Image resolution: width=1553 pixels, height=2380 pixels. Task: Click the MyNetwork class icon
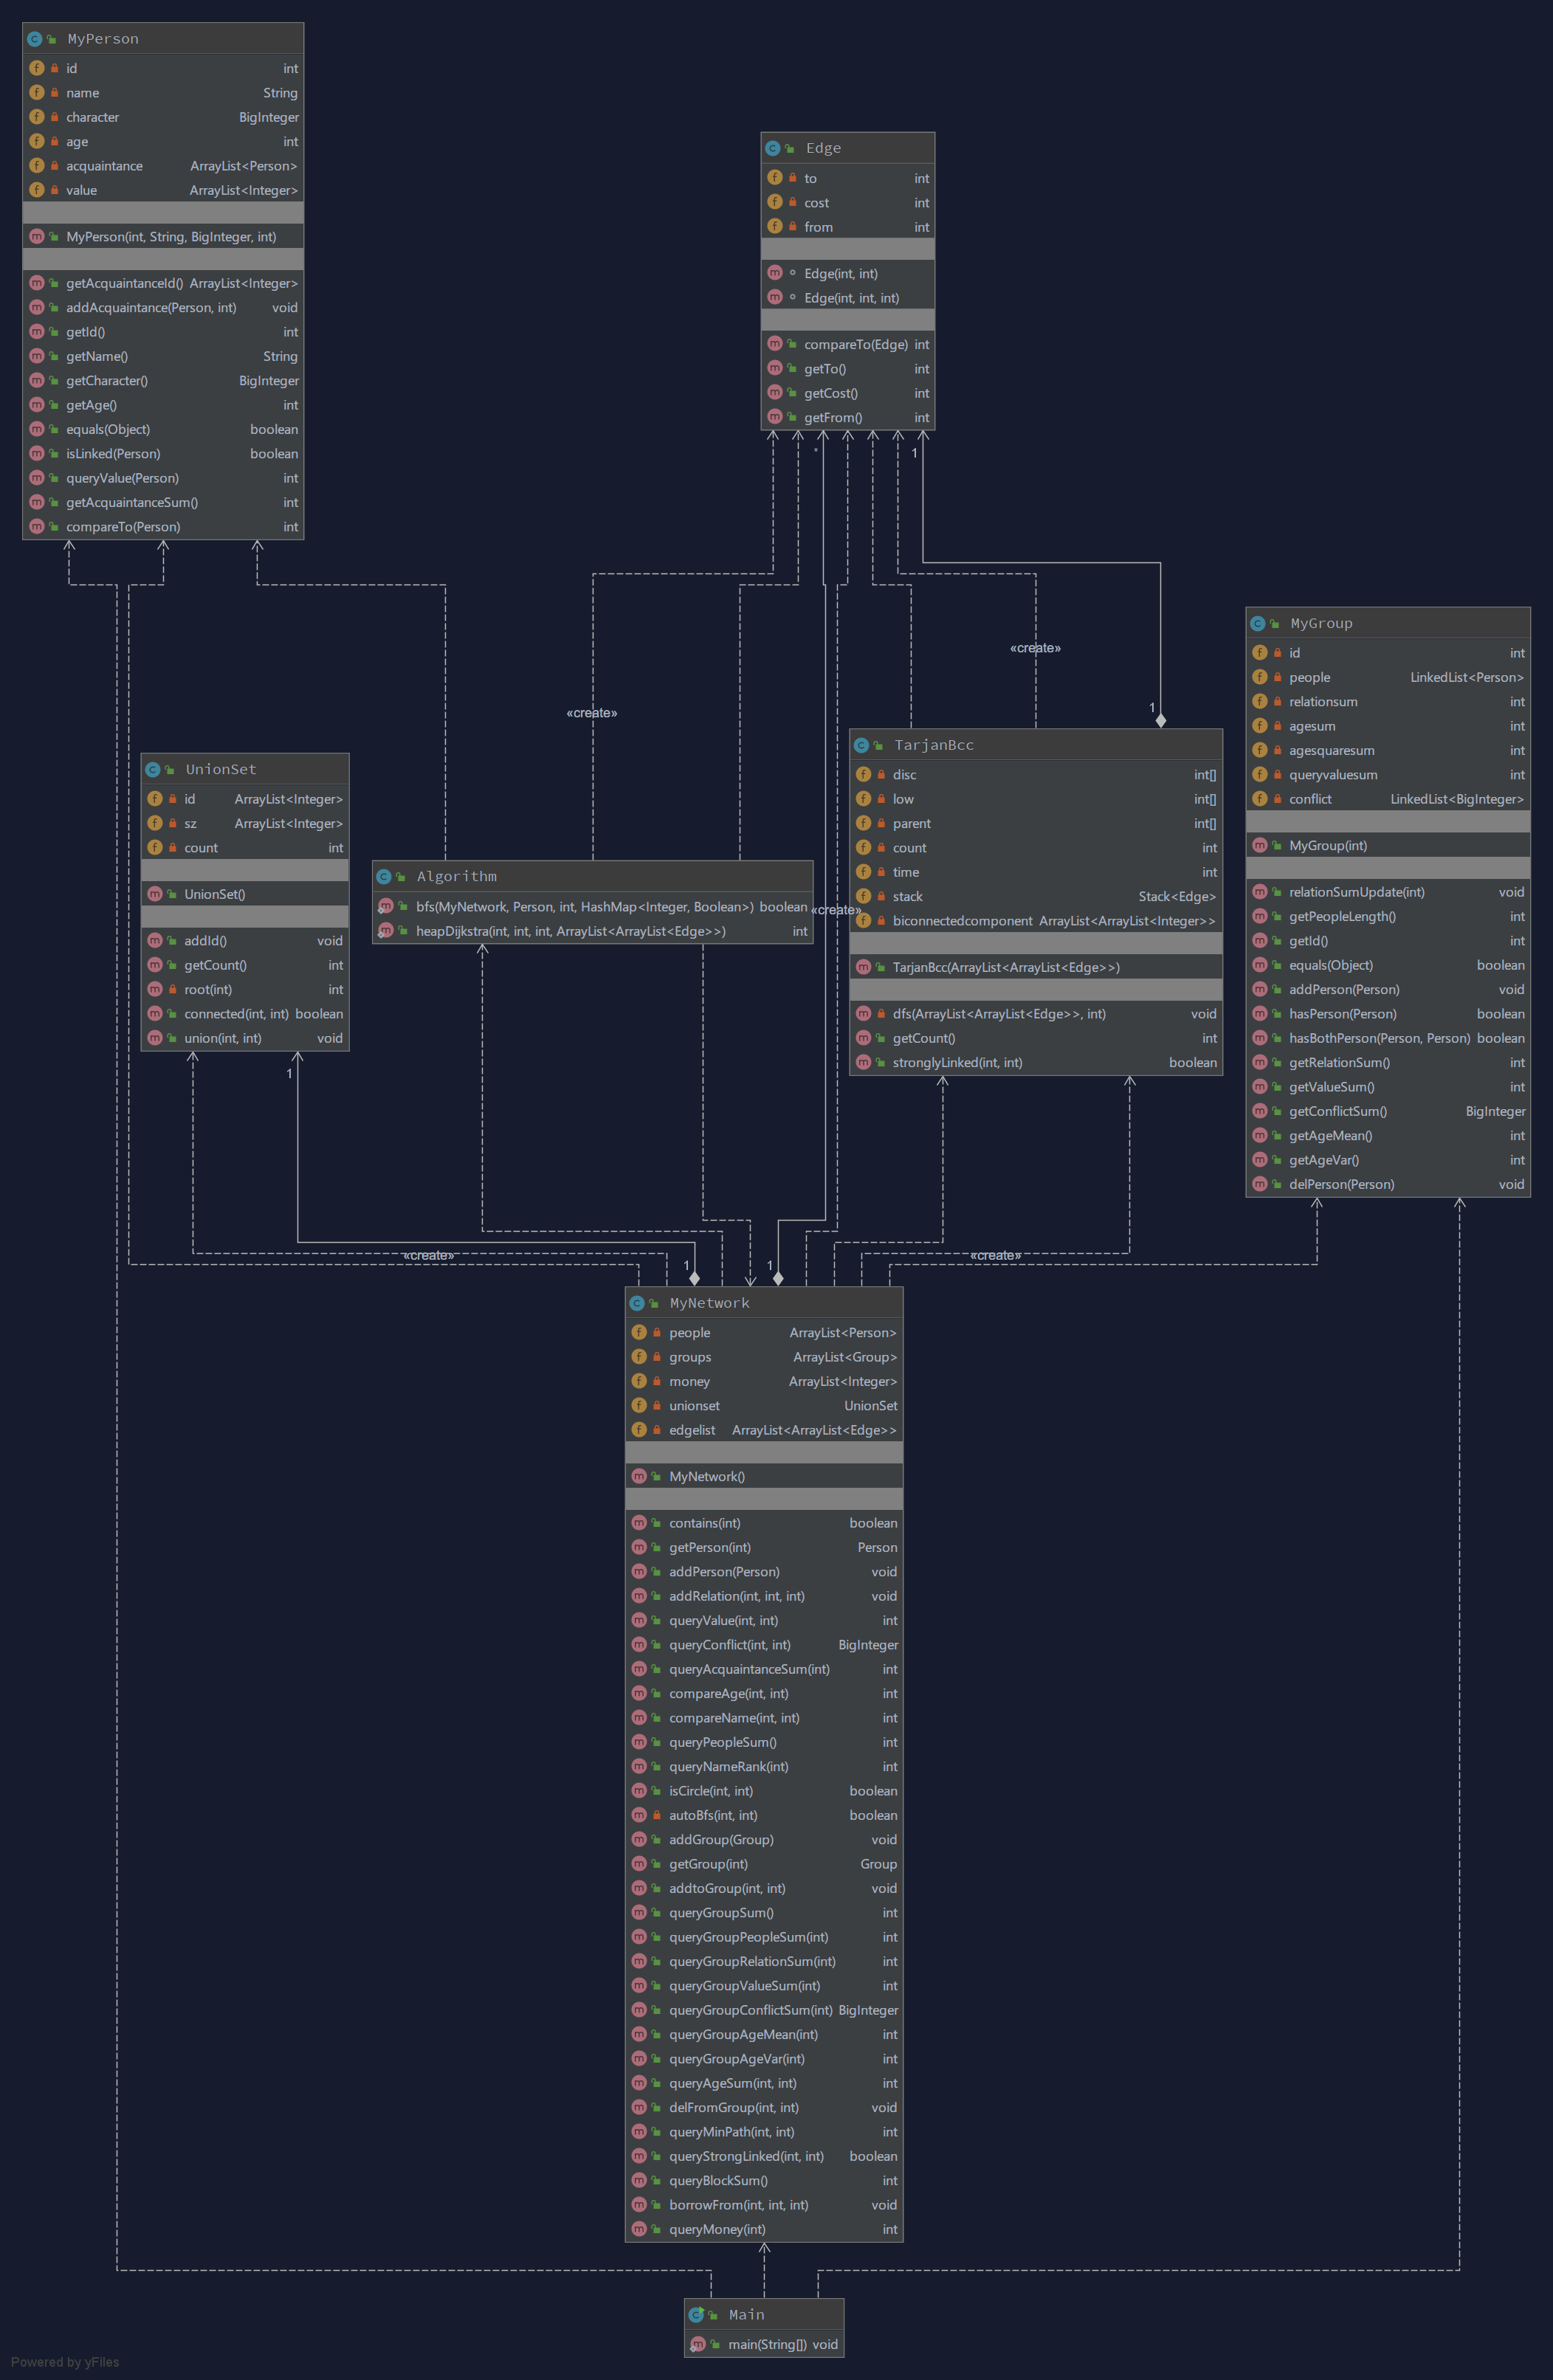[x=637, y=1303]
